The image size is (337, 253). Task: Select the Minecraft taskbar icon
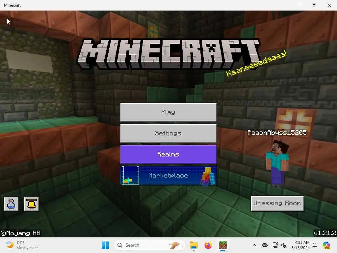point(223,245)
